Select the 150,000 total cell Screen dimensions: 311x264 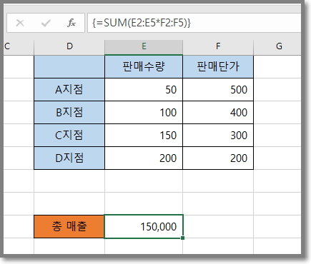click(x=144, y=226)
